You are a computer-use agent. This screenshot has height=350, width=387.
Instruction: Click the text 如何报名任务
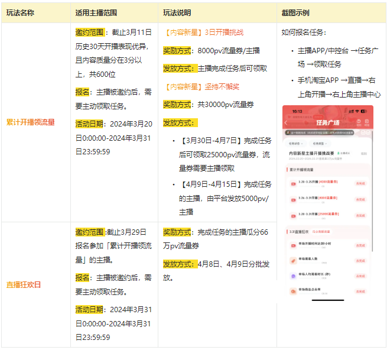(303, 33)
